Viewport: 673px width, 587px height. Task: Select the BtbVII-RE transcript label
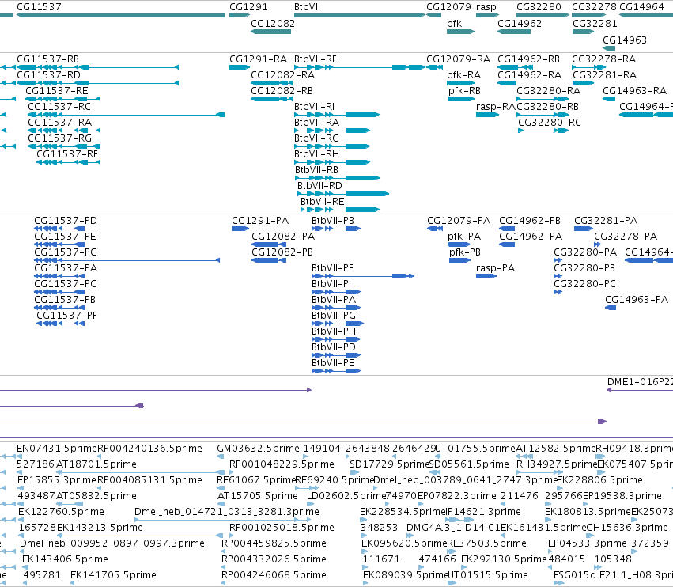[x=323, y=202]
